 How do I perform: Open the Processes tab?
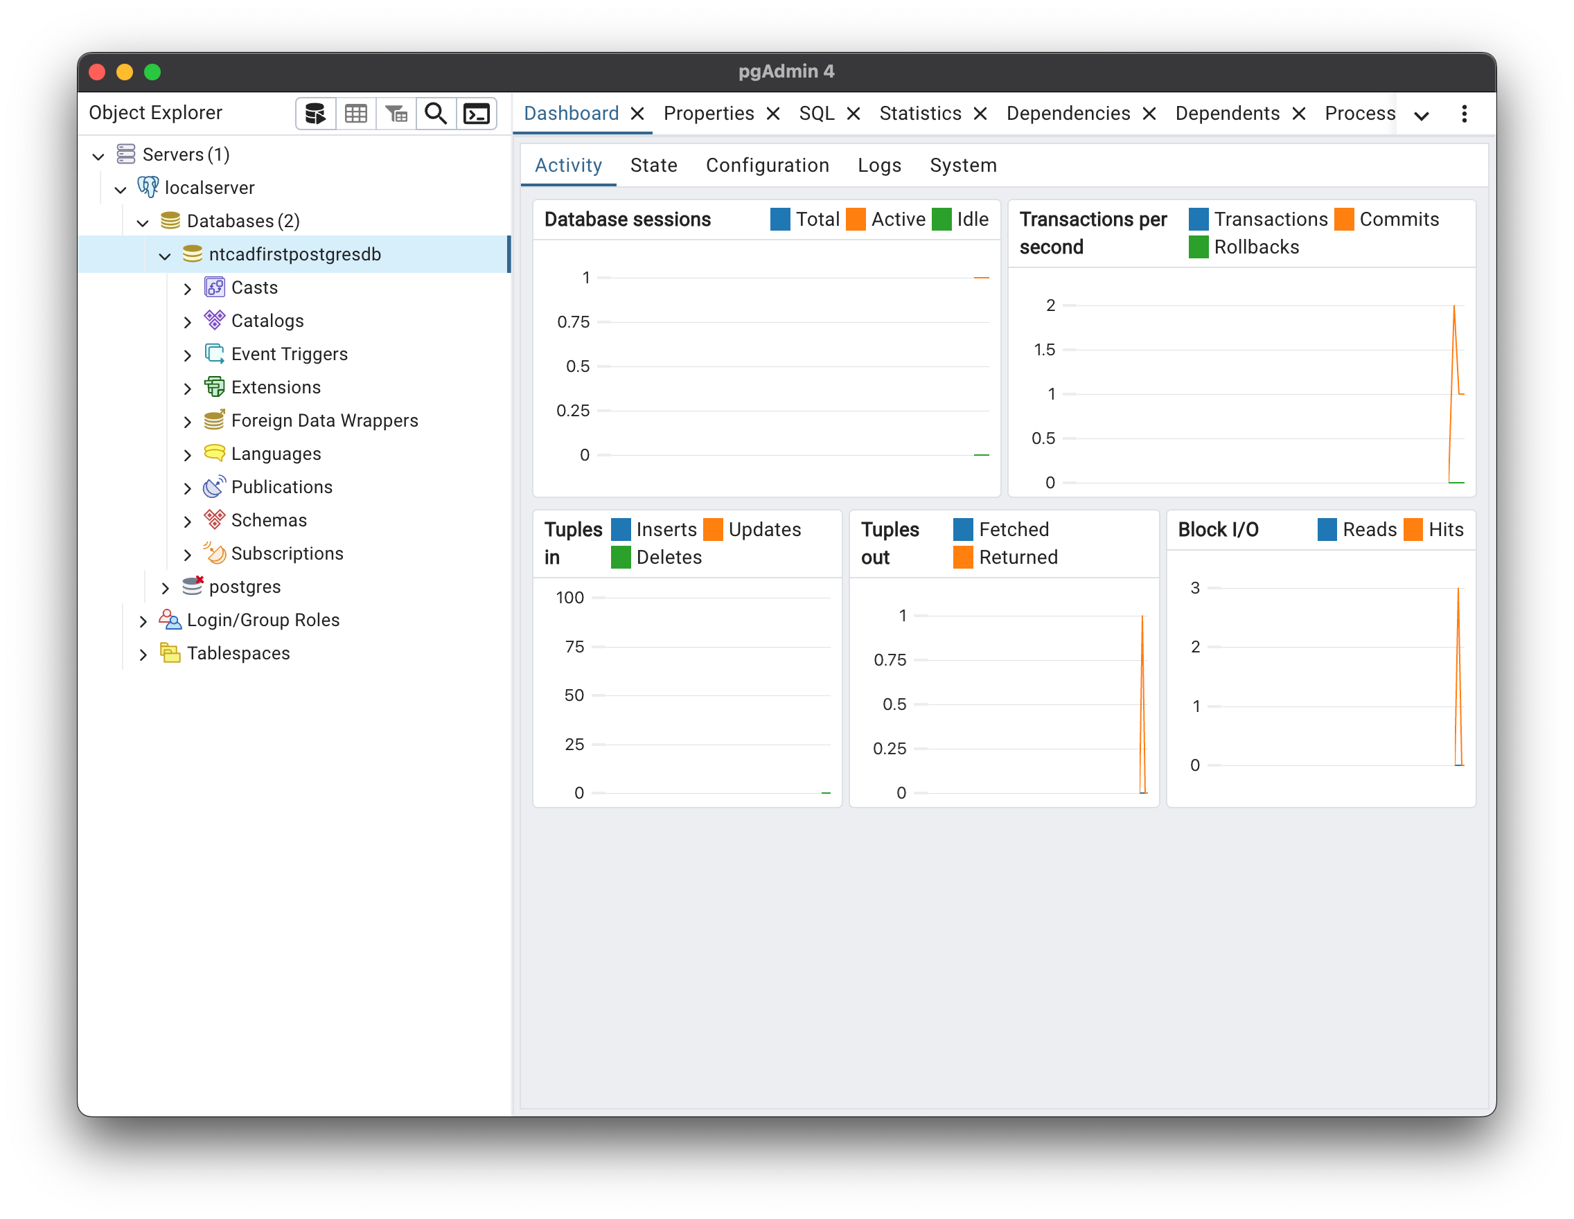(x=1360, y=113)
